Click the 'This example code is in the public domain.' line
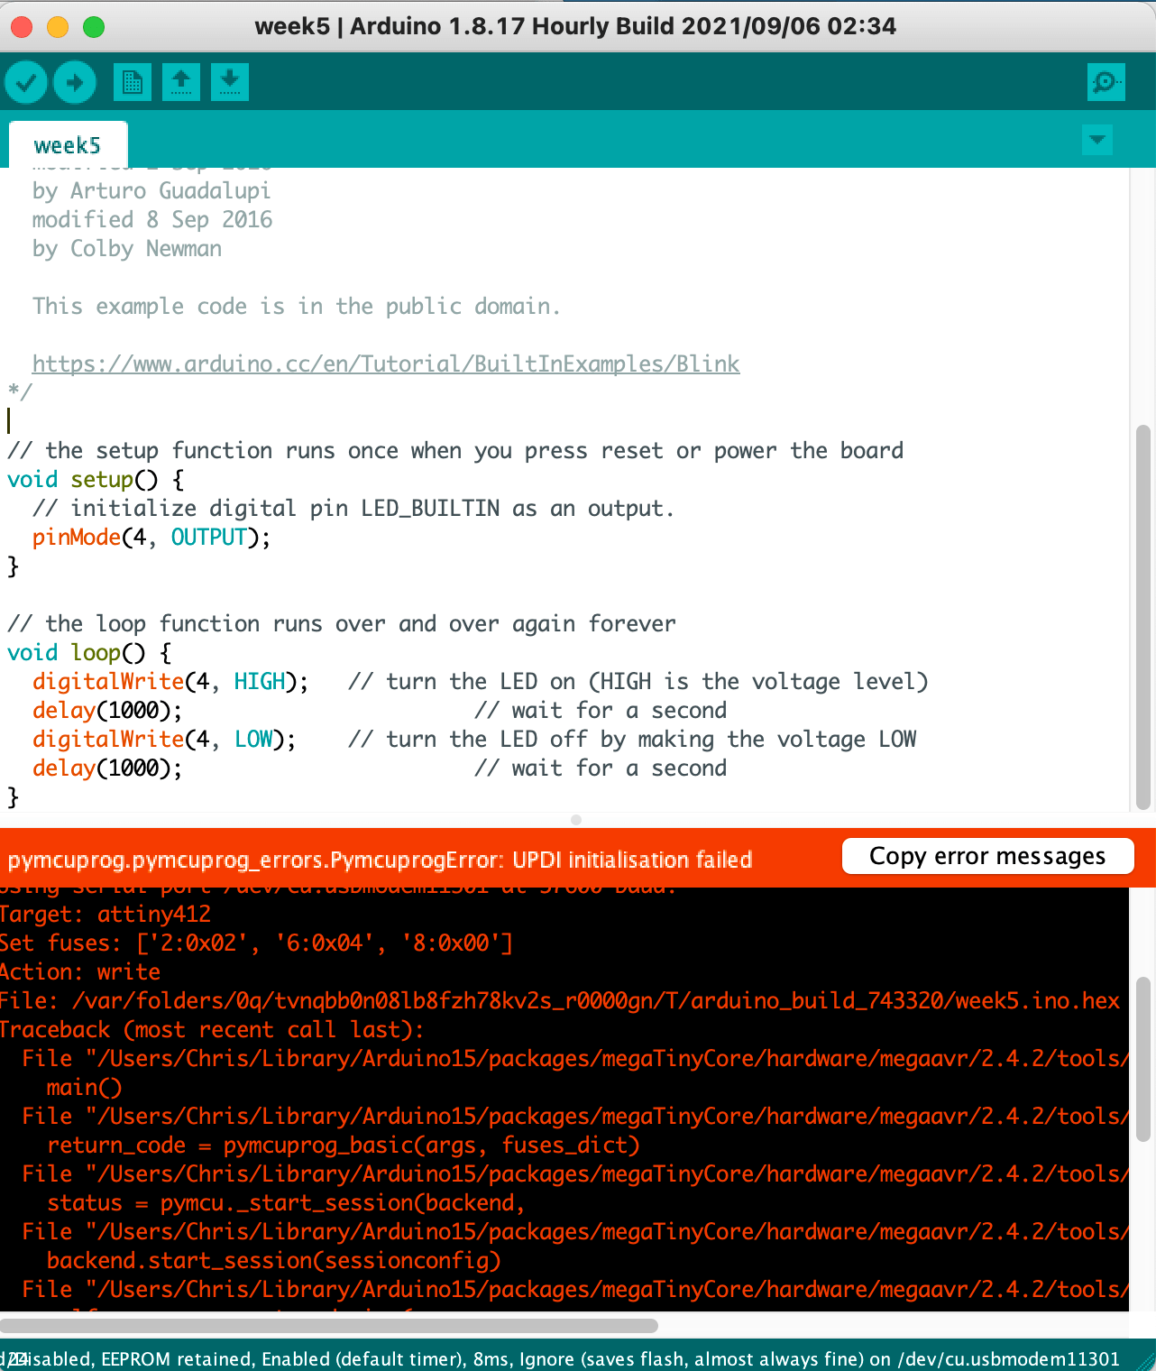Viewport: 1156px width, 1371px height. point(297,306)
